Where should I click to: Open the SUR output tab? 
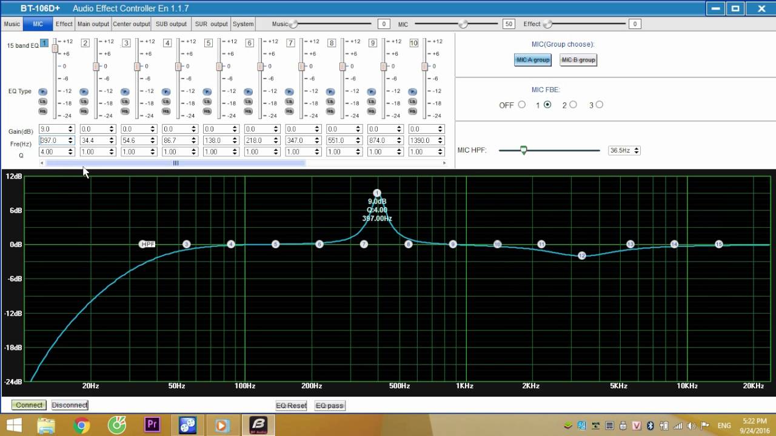[x=211, y=24]
